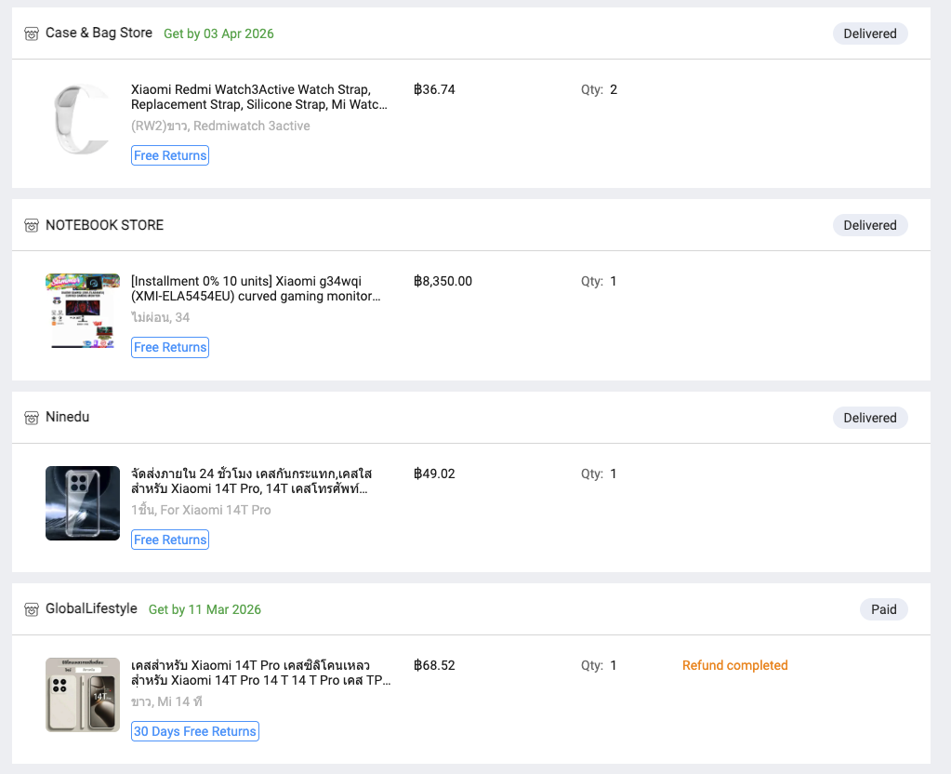
Task: Open the white watch strap product thumbnail
Action: pos(83,119)
